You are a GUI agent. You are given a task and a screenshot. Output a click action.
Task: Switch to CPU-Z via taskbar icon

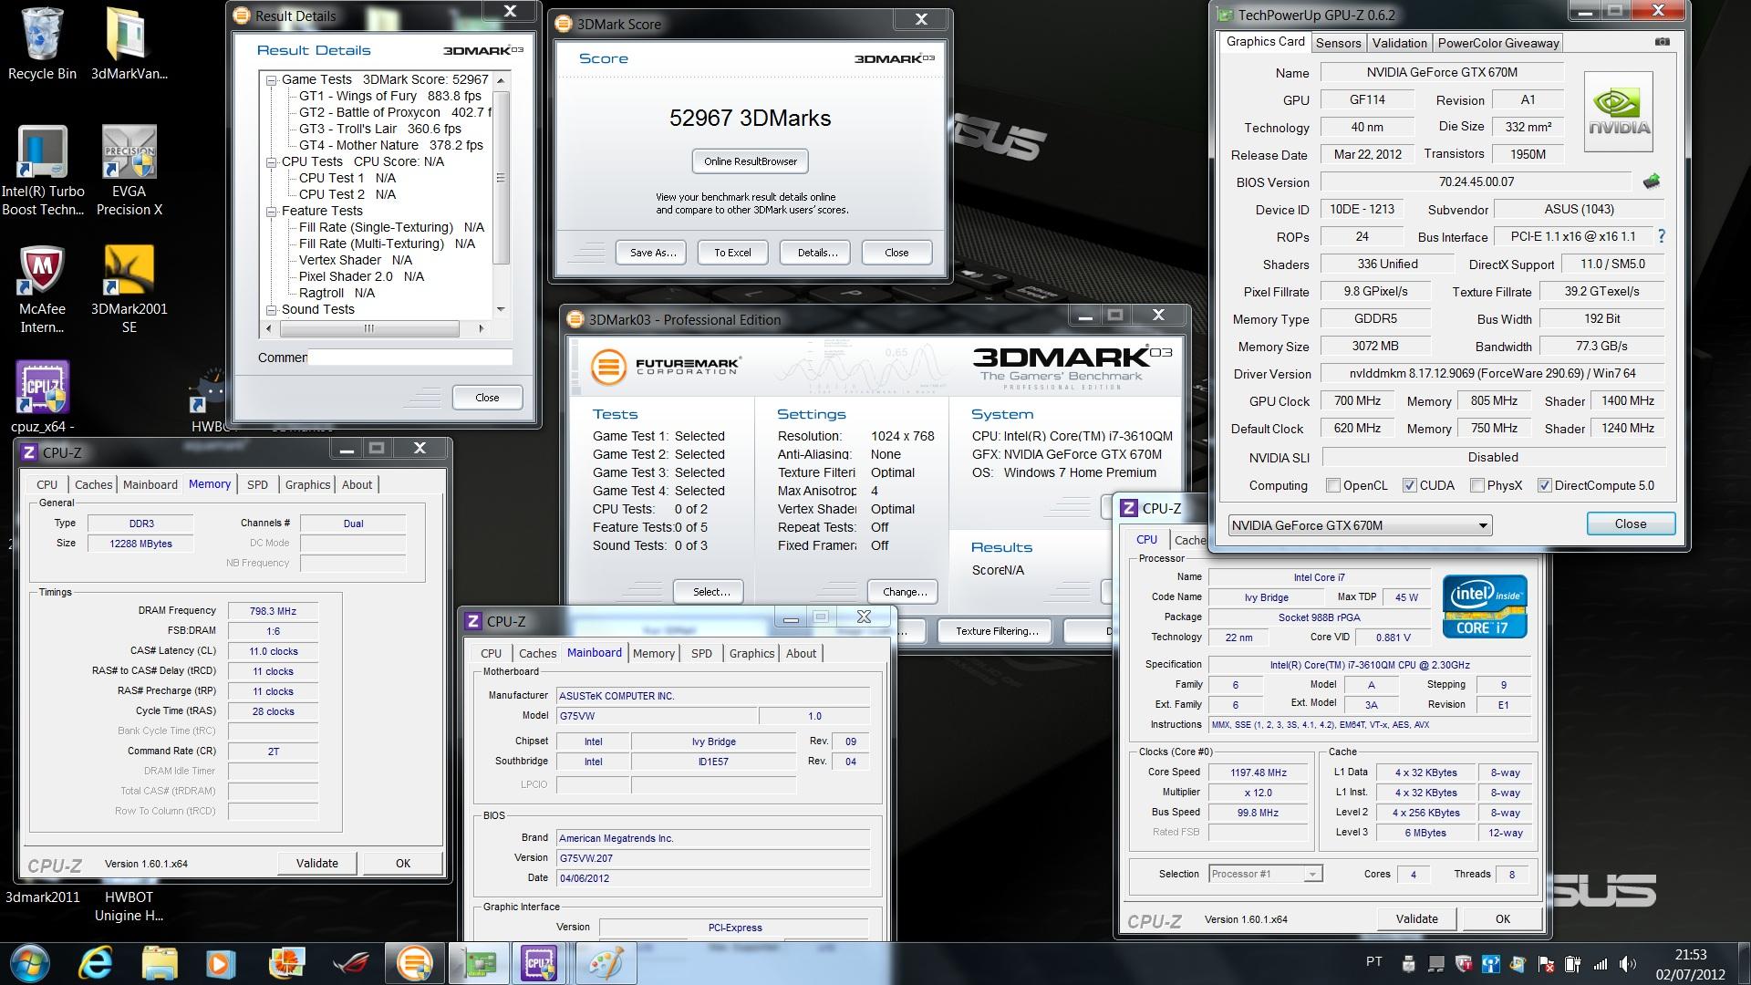point(539,963)
